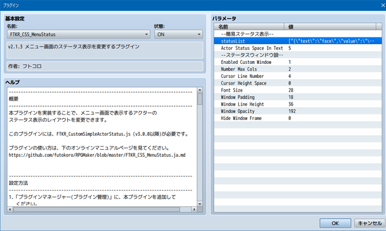Select the Enabled Custom Window parameter

(298, 62)
